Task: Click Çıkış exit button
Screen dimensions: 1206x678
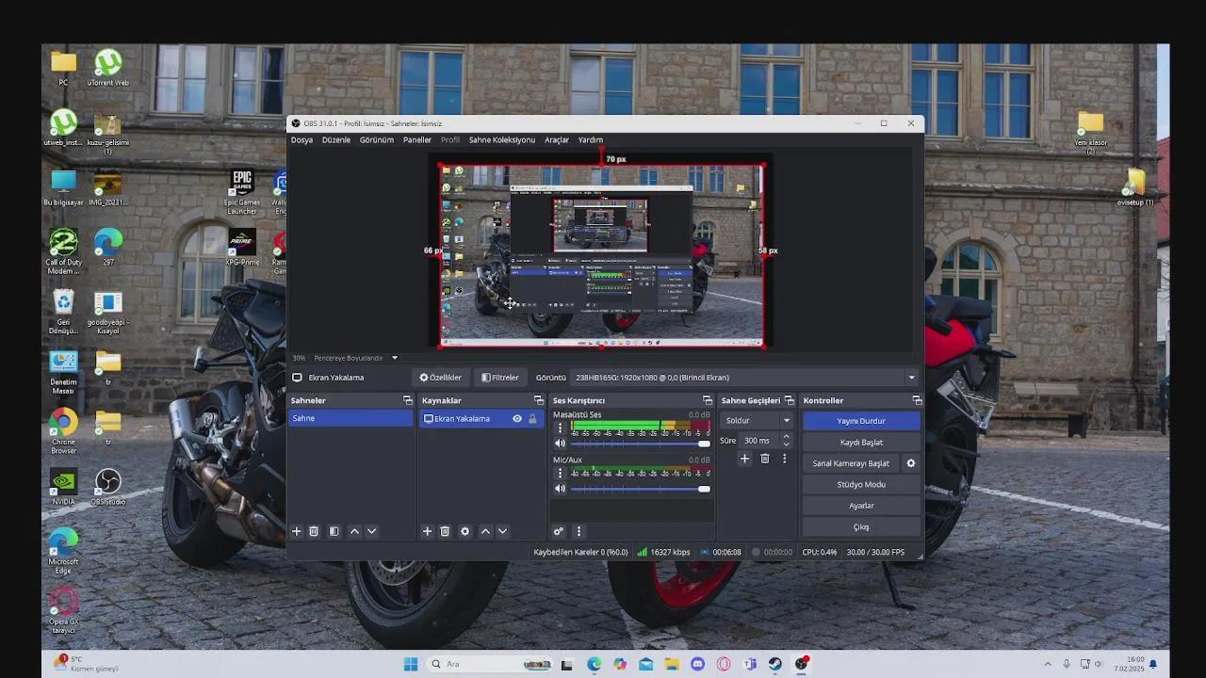Action: [861, 526]
